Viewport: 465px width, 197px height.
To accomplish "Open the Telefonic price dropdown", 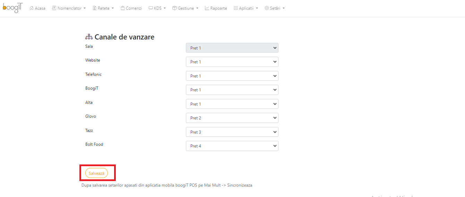I will [x=232, y=76].
